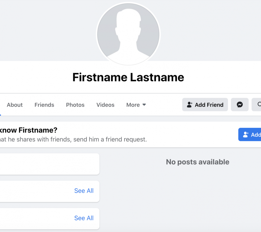Switch to the About tab
The height and width of the screenshot is (232, 261).
[15, 105]
